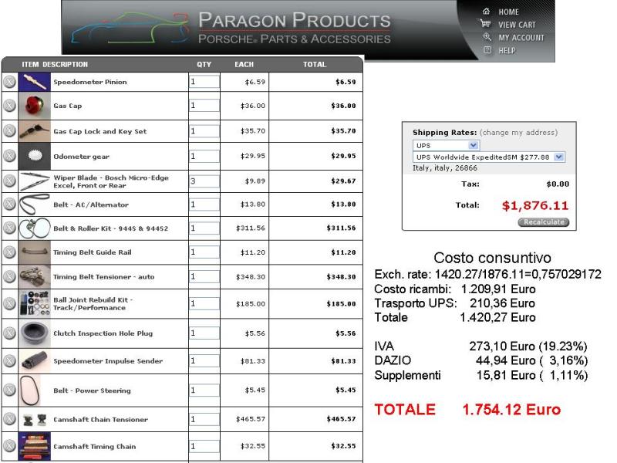Go to HOME page
This screenshot has width=617, height=463.
click(508, 12)
